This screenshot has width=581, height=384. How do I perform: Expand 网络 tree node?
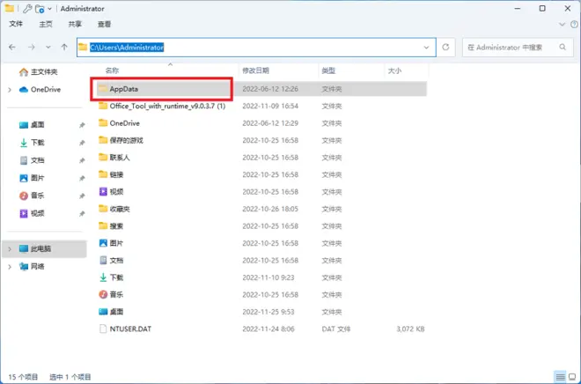(x=10, y=267)
